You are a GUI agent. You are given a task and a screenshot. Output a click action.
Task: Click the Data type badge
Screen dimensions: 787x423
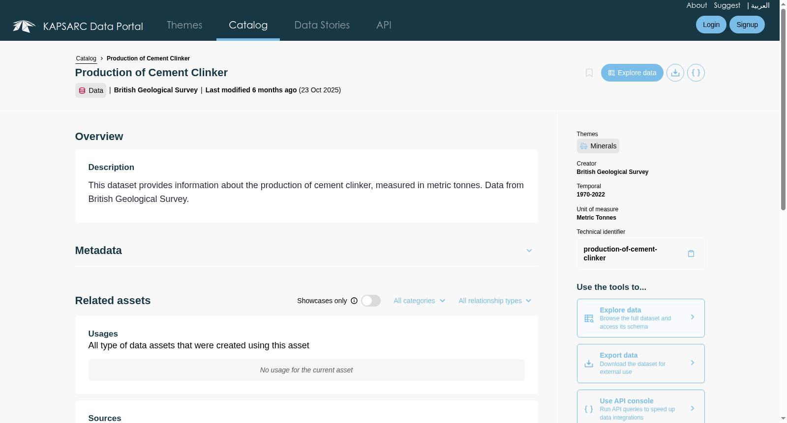click(x=91, y=90)
